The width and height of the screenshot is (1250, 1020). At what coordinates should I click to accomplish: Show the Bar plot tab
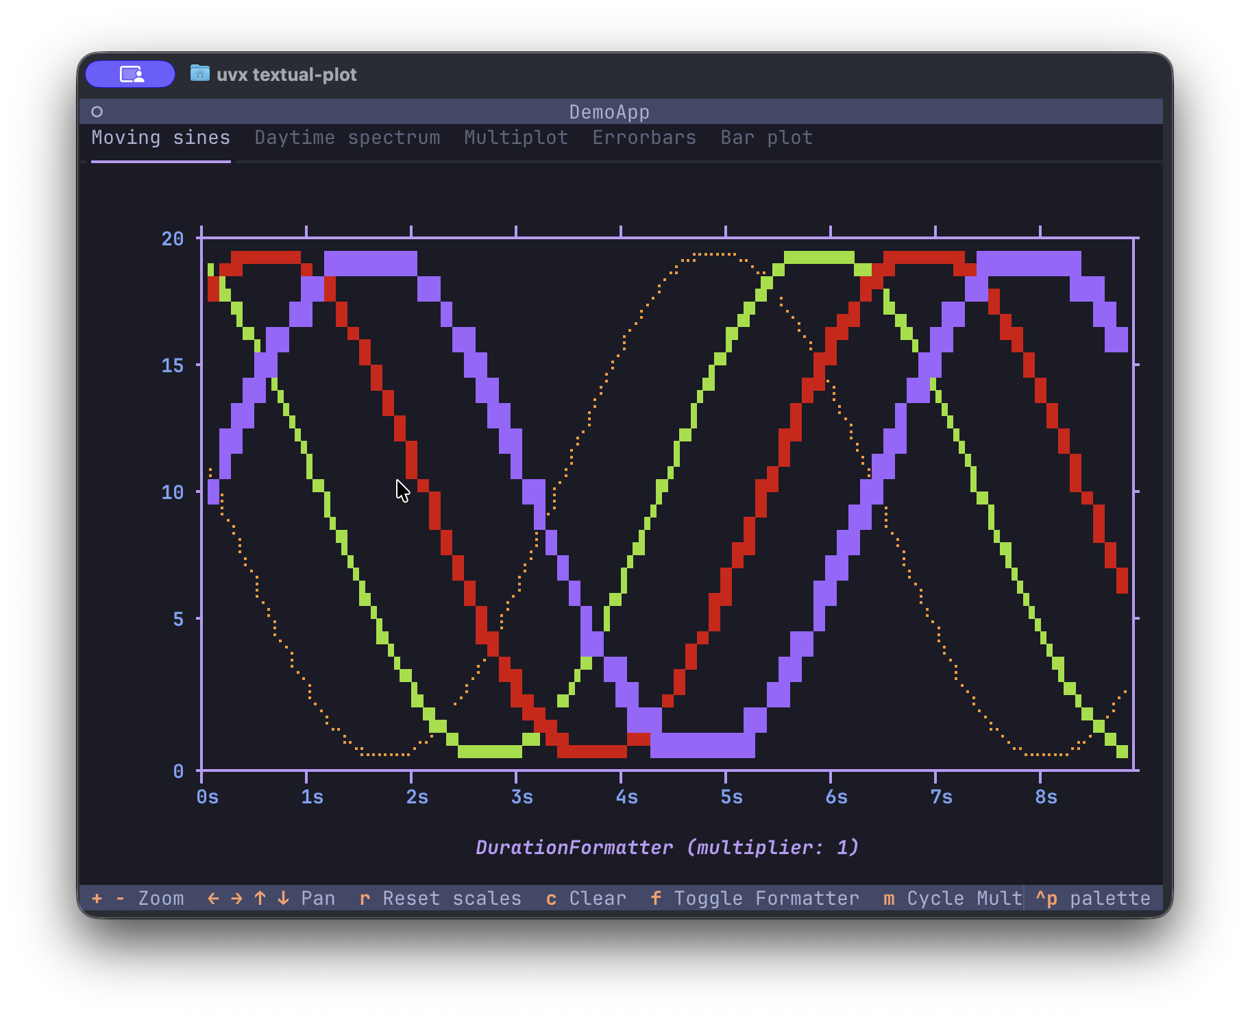[765, 137]
